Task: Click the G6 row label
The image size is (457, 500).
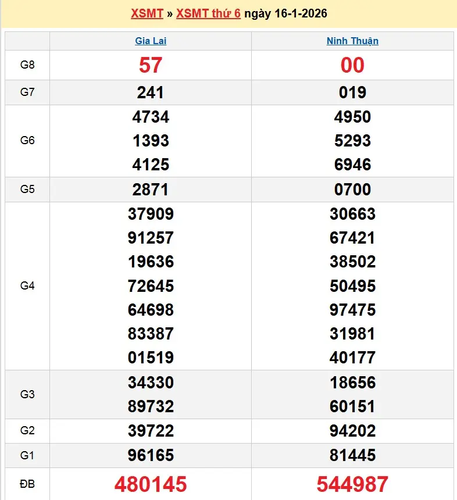Action: click(x=27, y=141)
